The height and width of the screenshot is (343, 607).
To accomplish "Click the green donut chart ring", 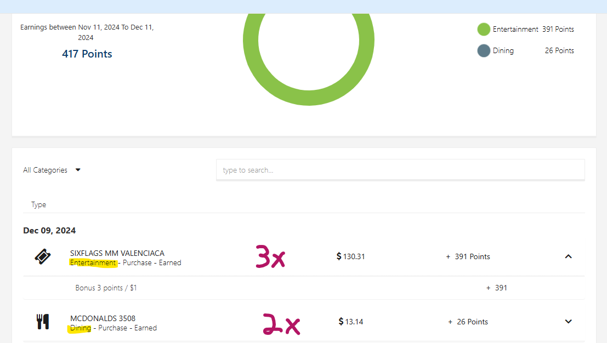I will 308,99.
